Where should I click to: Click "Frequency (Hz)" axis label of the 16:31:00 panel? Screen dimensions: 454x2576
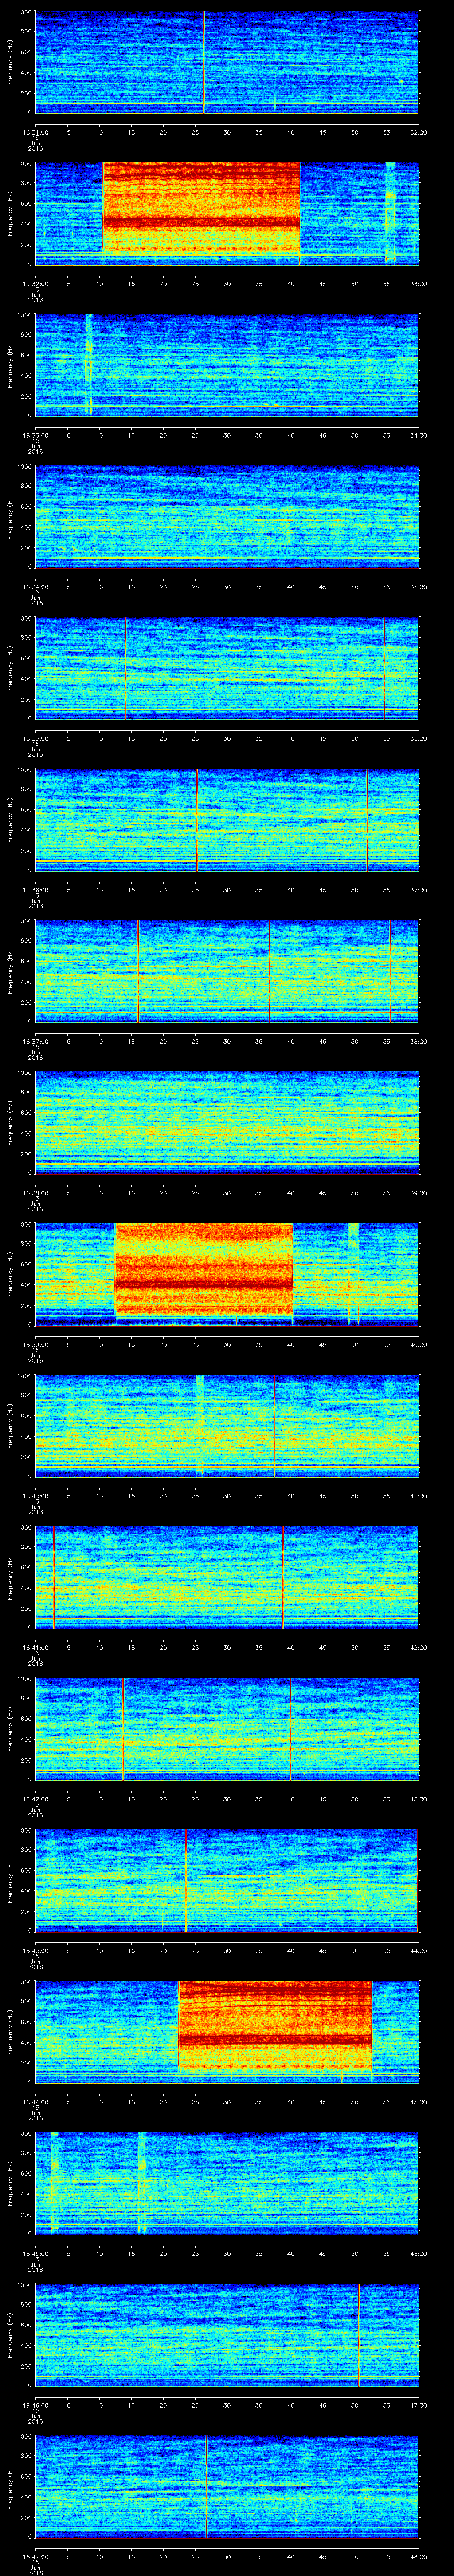(x=10, y=62)
